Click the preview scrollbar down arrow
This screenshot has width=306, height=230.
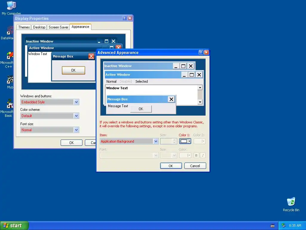click(200, 102)
